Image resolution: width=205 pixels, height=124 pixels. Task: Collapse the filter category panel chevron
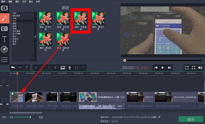click(x=35, y=37)
